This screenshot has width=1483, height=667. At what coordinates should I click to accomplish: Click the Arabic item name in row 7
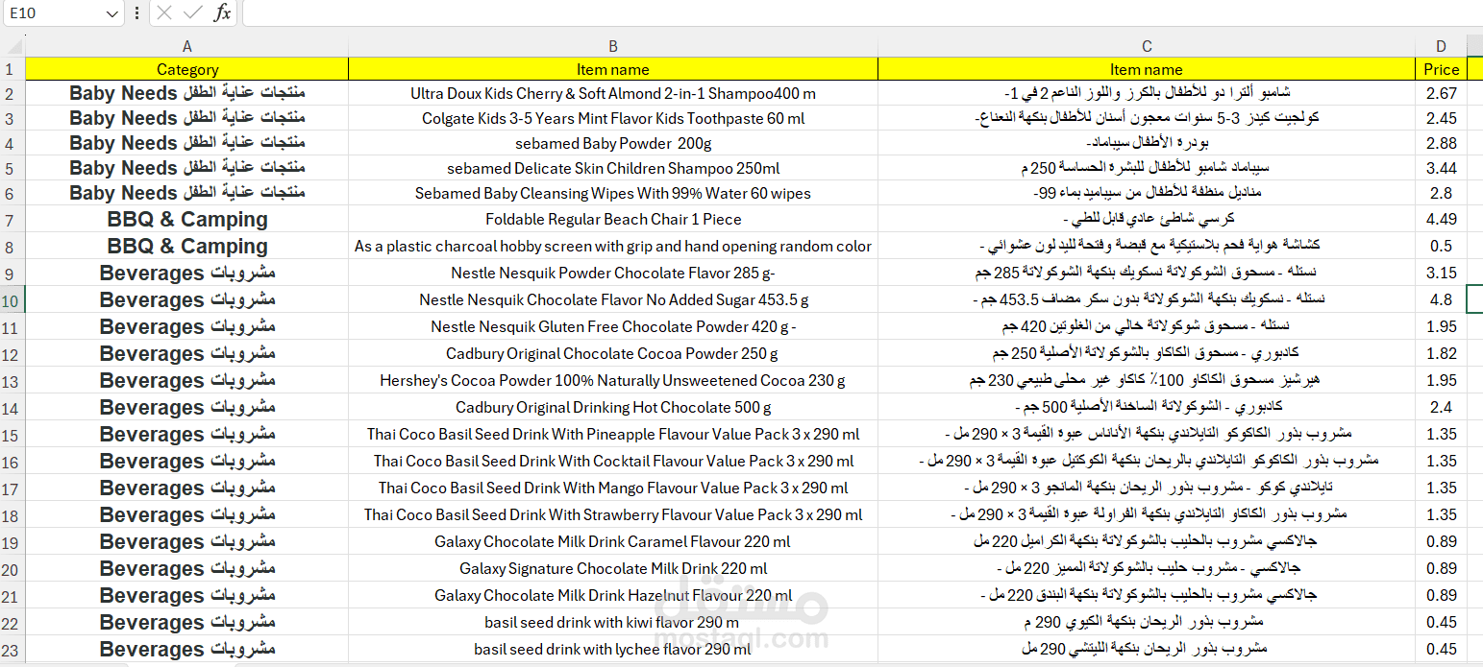1147,219
